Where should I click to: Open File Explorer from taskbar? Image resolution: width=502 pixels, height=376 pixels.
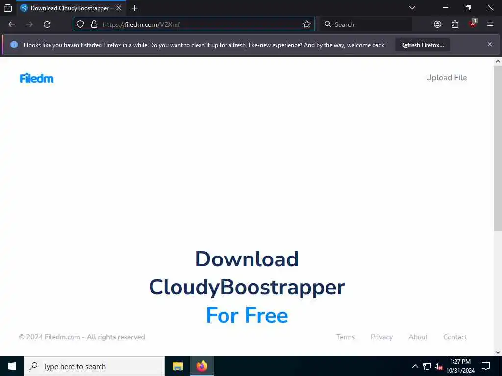(x=177, y=366)
